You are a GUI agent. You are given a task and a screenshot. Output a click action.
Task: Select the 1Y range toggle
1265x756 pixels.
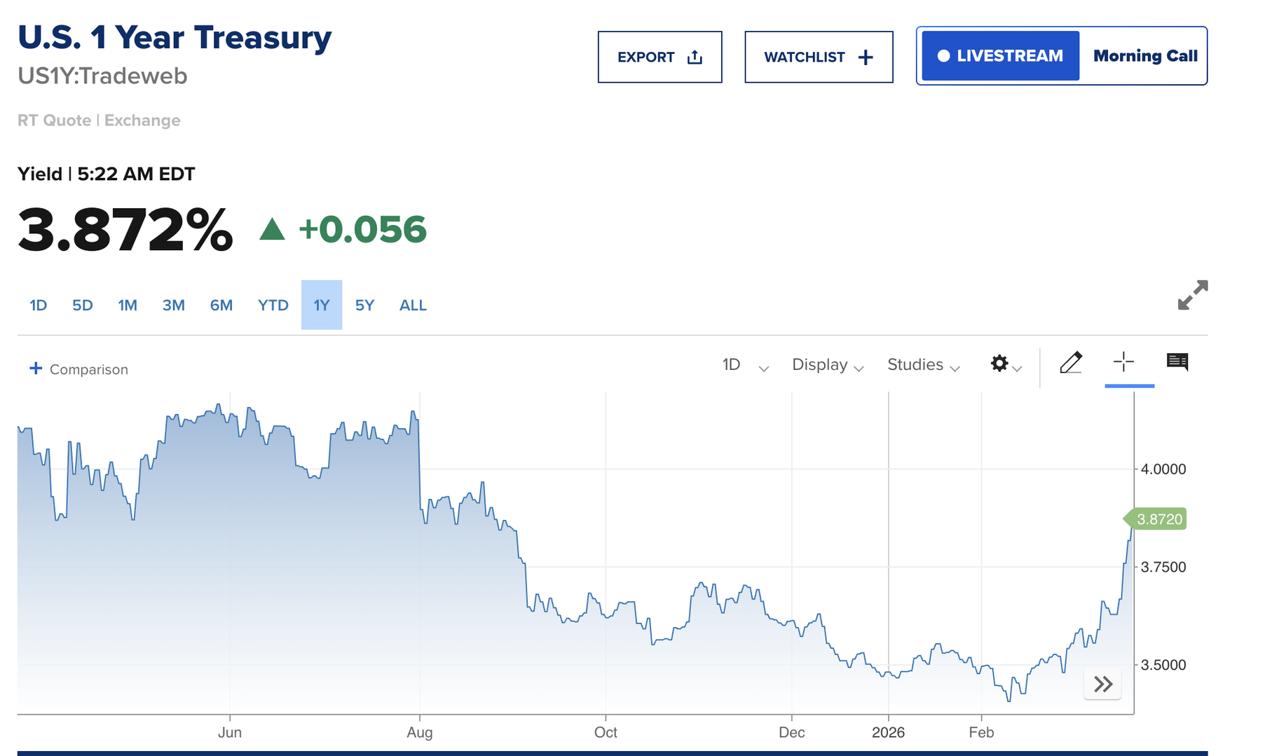pos(322,305)
